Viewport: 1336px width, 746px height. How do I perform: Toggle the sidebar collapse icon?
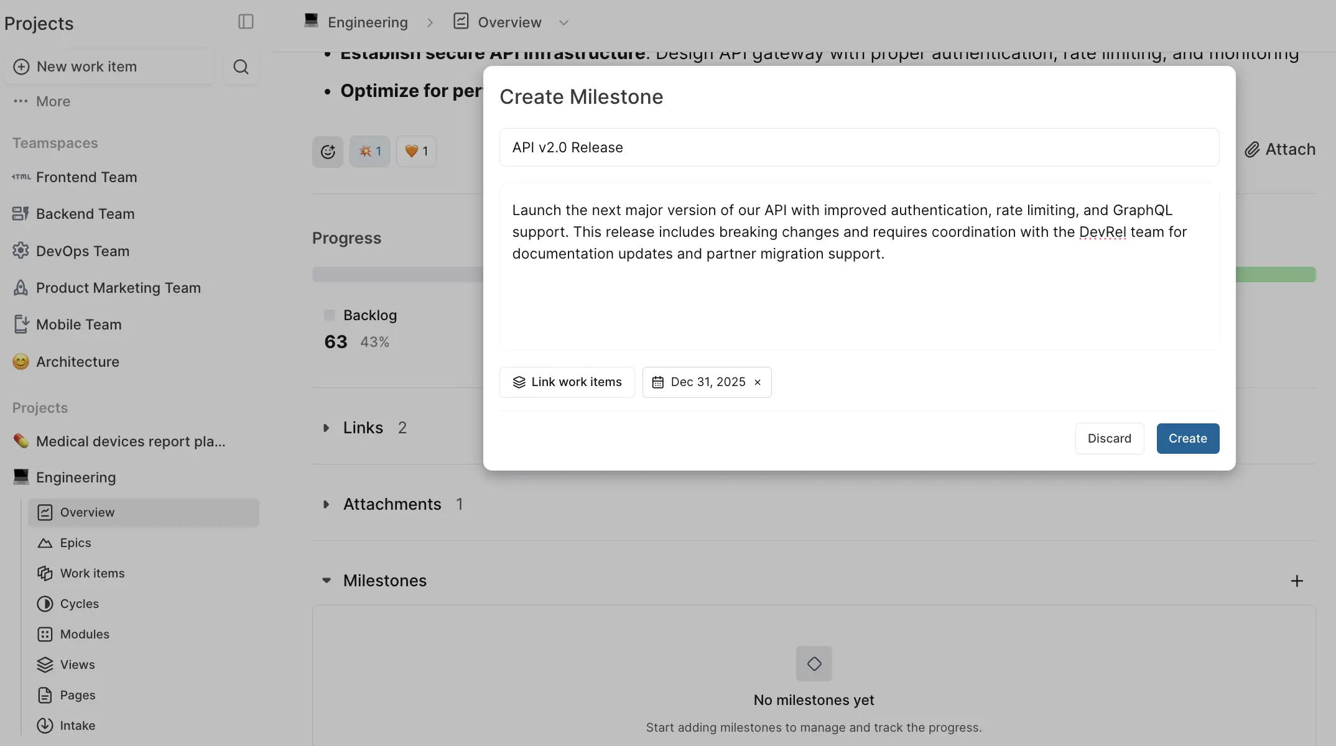(x=246, y=22)
